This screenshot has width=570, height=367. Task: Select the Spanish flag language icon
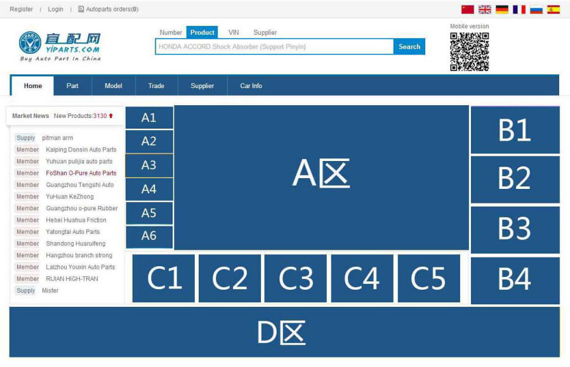(x=553, y=10)
